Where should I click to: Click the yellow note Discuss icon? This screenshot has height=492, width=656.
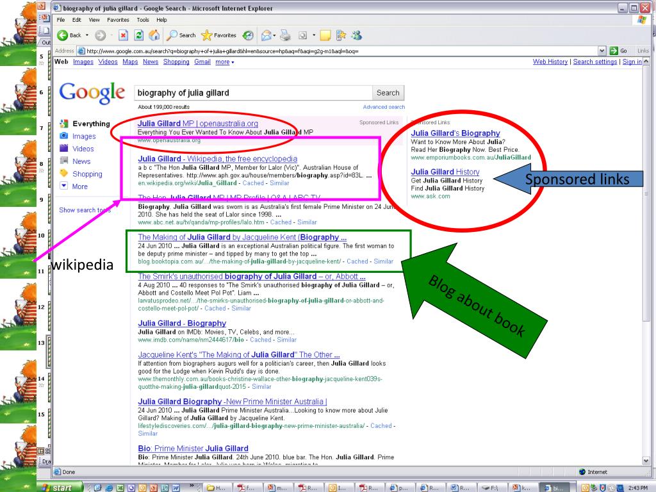tap(325, 36)
